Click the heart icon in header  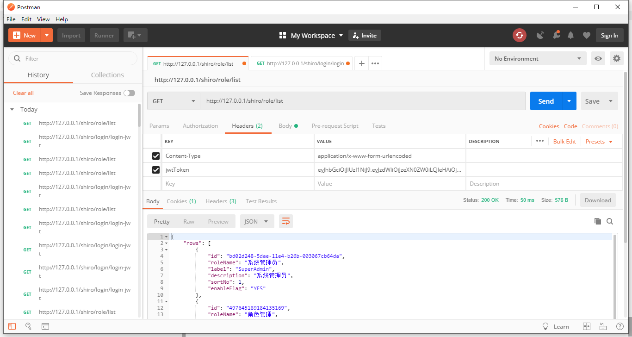click(586, 35)
